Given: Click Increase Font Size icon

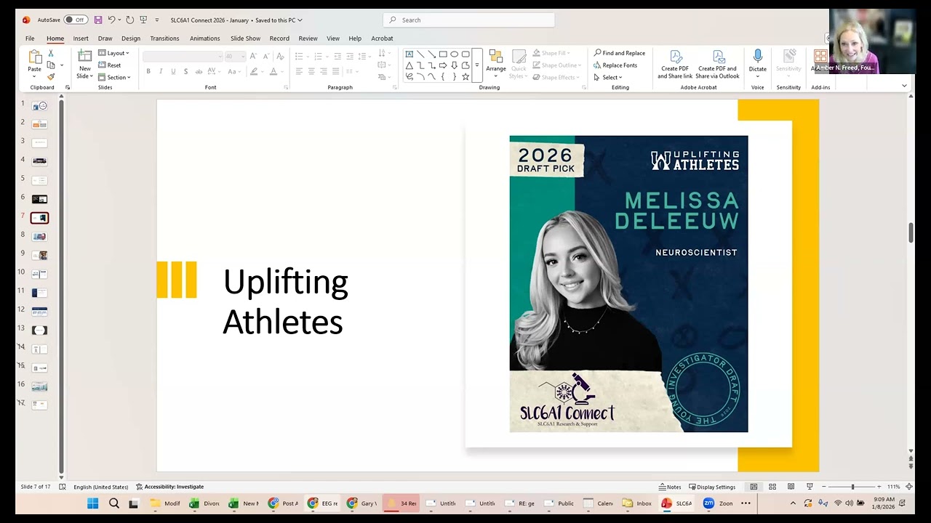Looking at the screenshot, I should pyautogui.click(x=253, y=56).
